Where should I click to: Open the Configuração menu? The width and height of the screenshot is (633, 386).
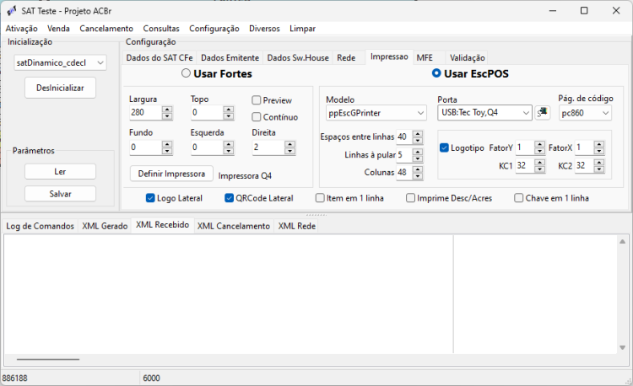coord(214,29)
